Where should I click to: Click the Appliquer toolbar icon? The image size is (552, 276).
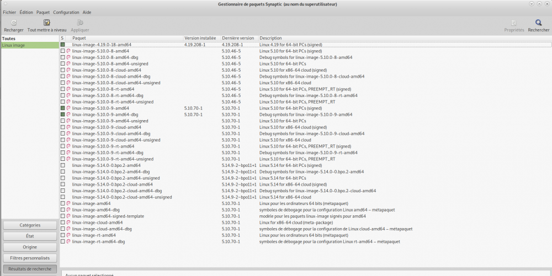80,23
